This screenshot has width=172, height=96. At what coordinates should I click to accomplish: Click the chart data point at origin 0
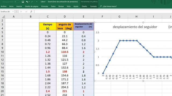coord(103,73)
